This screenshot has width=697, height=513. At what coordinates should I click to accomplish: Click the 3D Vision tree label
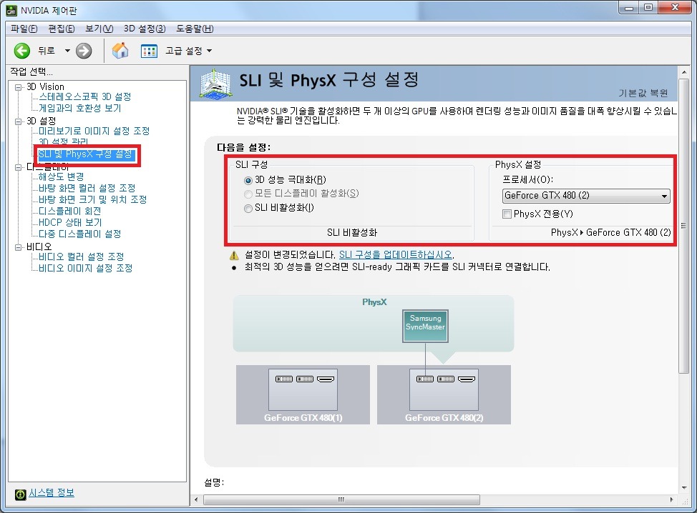coord(45,87)
